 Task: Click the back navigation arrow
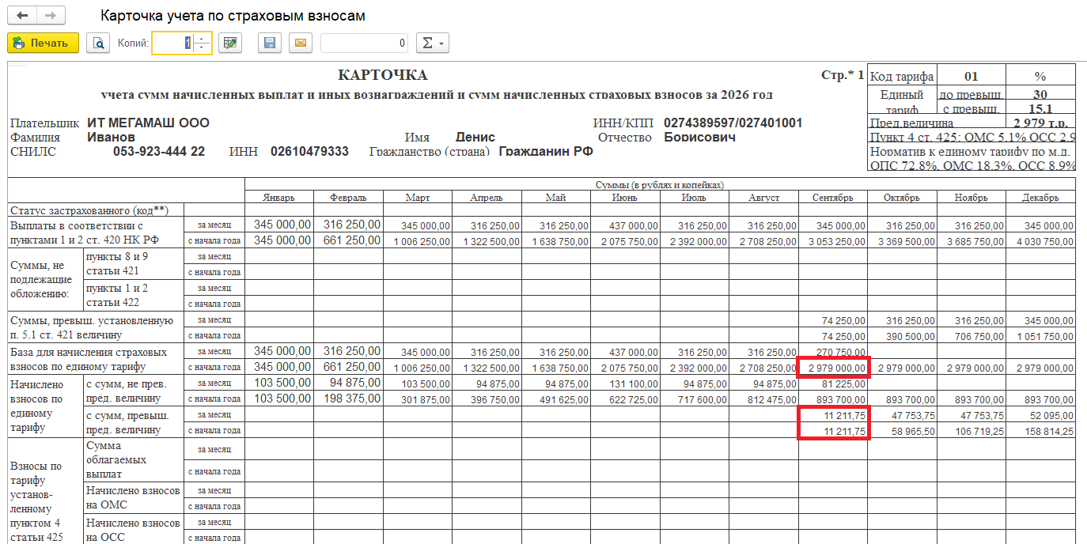pos(22,16)
